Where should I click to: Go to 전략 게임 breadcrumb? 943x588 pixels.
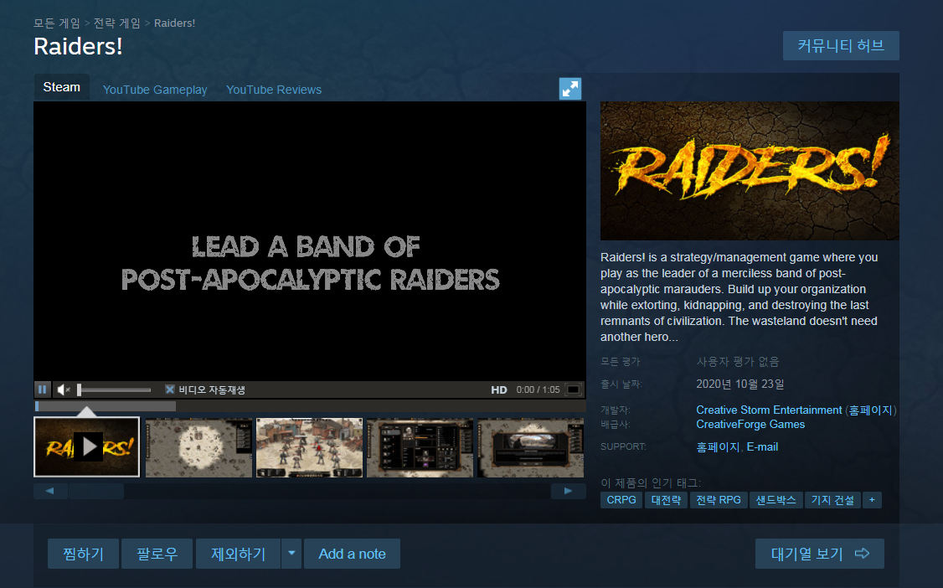pos(117,23)
